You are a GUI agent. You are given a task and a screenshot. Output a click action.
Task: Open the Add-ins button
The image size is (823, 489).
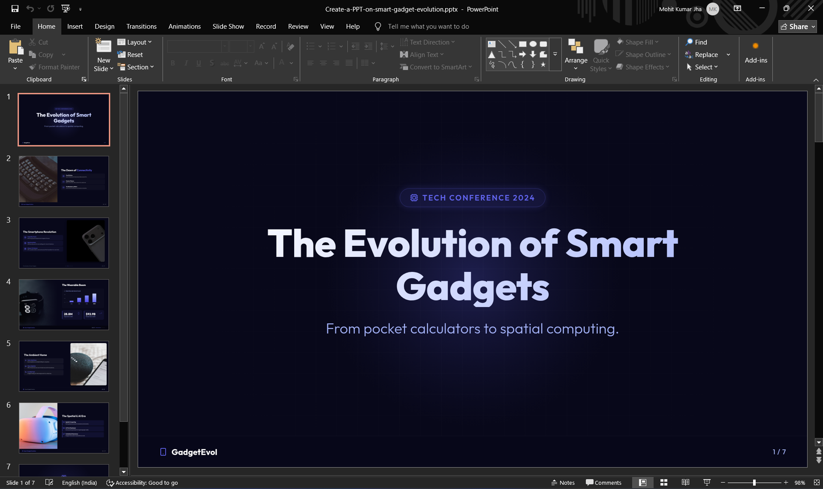(756, 52)
